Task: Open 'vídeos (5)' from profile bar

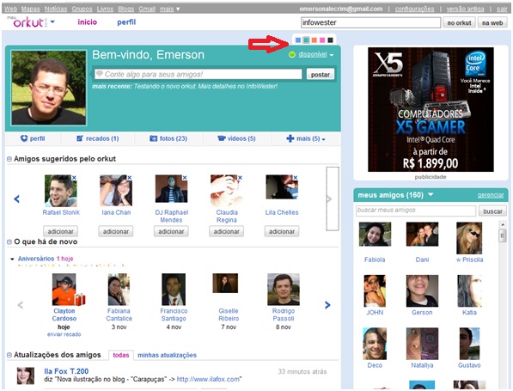Action: click(236, 138)
